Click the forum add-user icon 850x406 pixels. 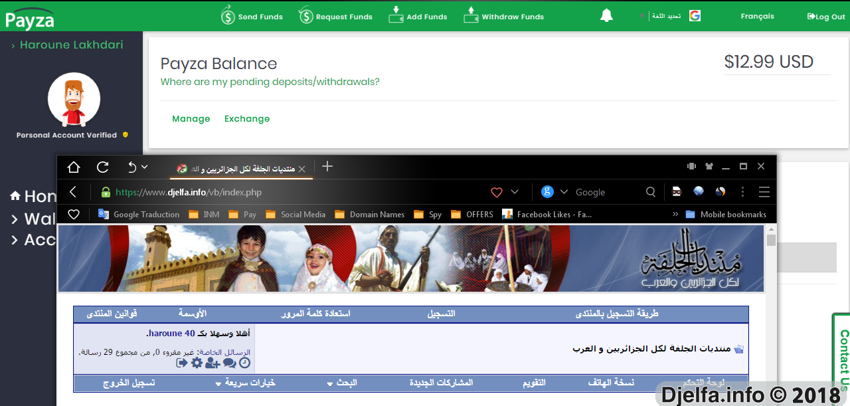coord(212,363)
